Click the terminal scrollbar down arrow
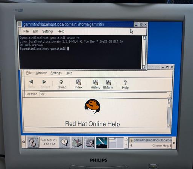 click(144, 67)
